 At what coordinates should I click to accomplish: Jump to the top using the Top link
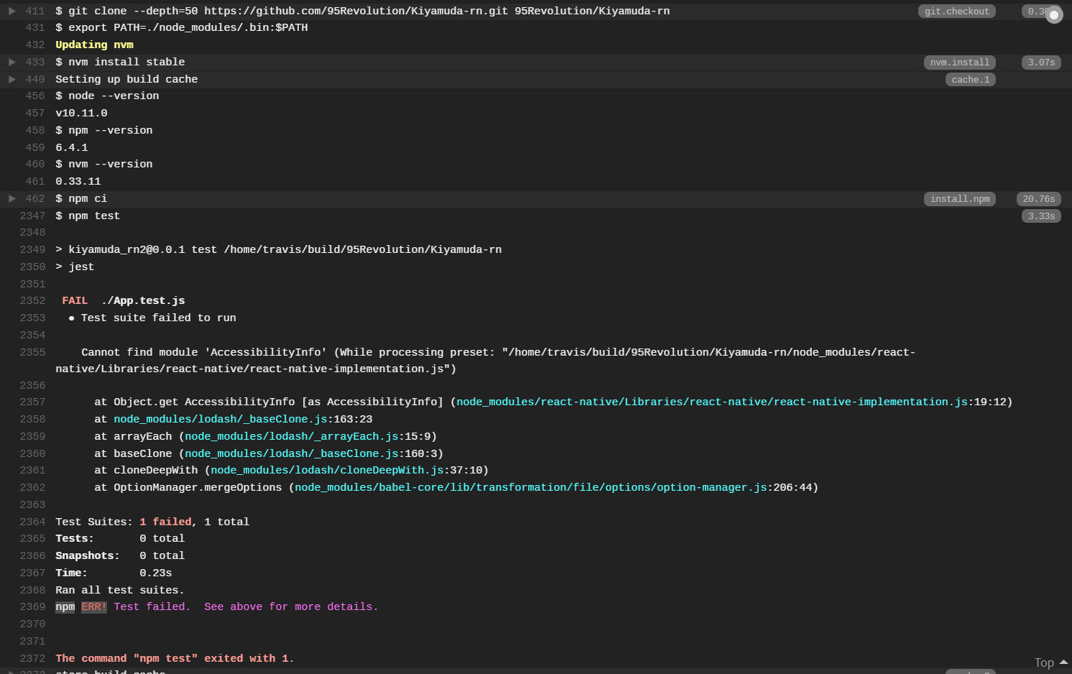[1050, 663]
